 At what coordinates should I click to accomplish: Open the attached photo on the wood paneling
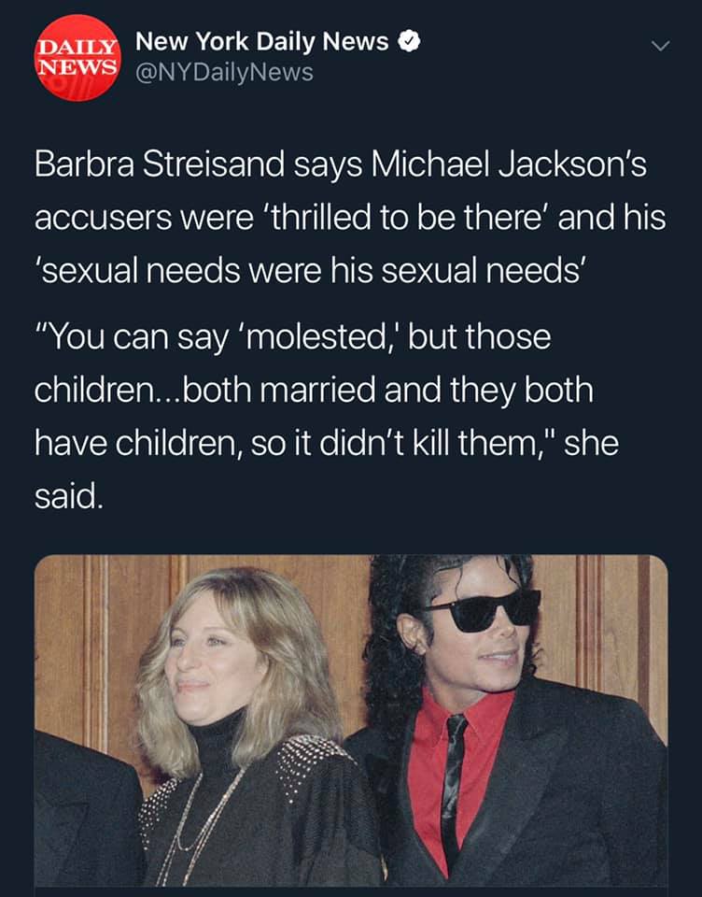(x=351, y=720)
